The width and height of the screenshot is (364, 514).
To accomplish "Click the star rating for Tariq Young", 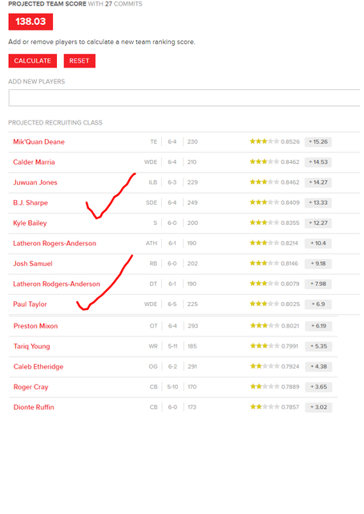I will tap(265, 346).
